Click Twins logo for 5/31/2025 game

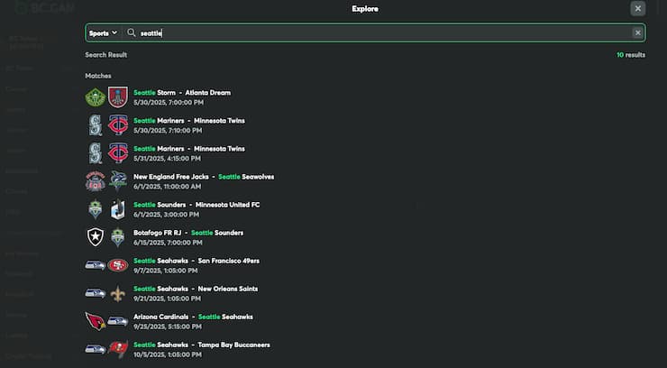[x=118, y=153]
